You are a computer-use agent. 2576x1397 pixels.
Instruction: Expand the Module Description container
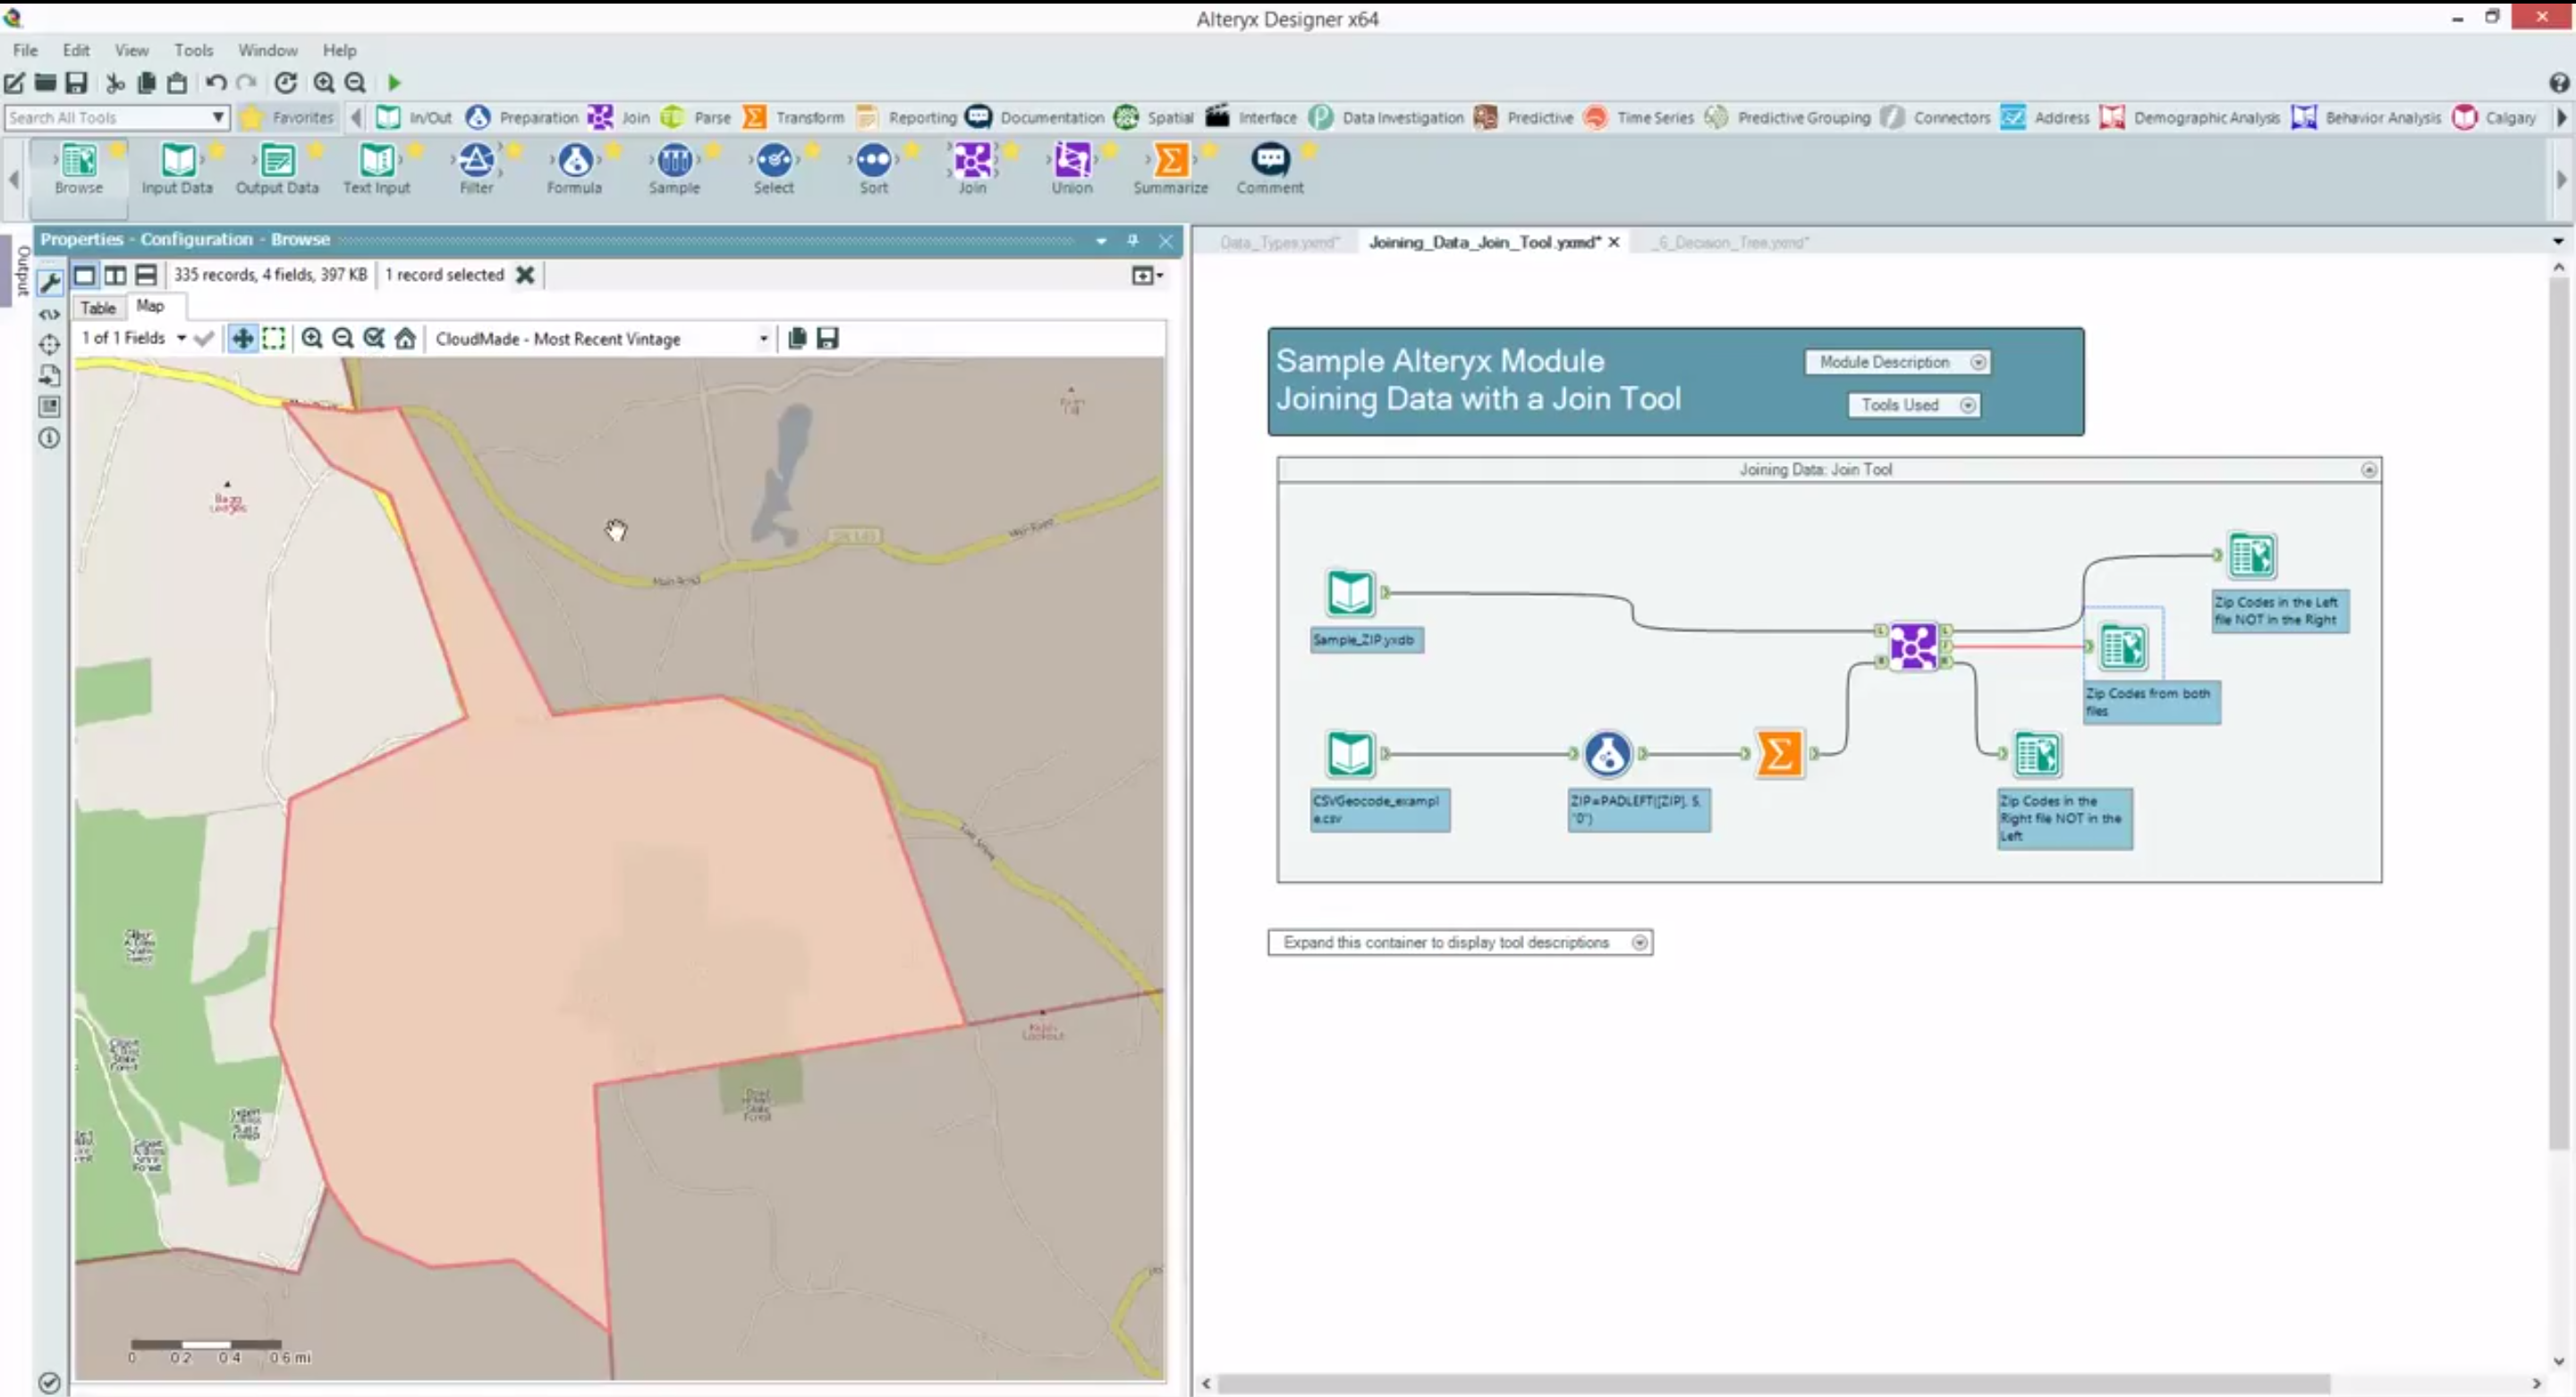(1977, 363)
